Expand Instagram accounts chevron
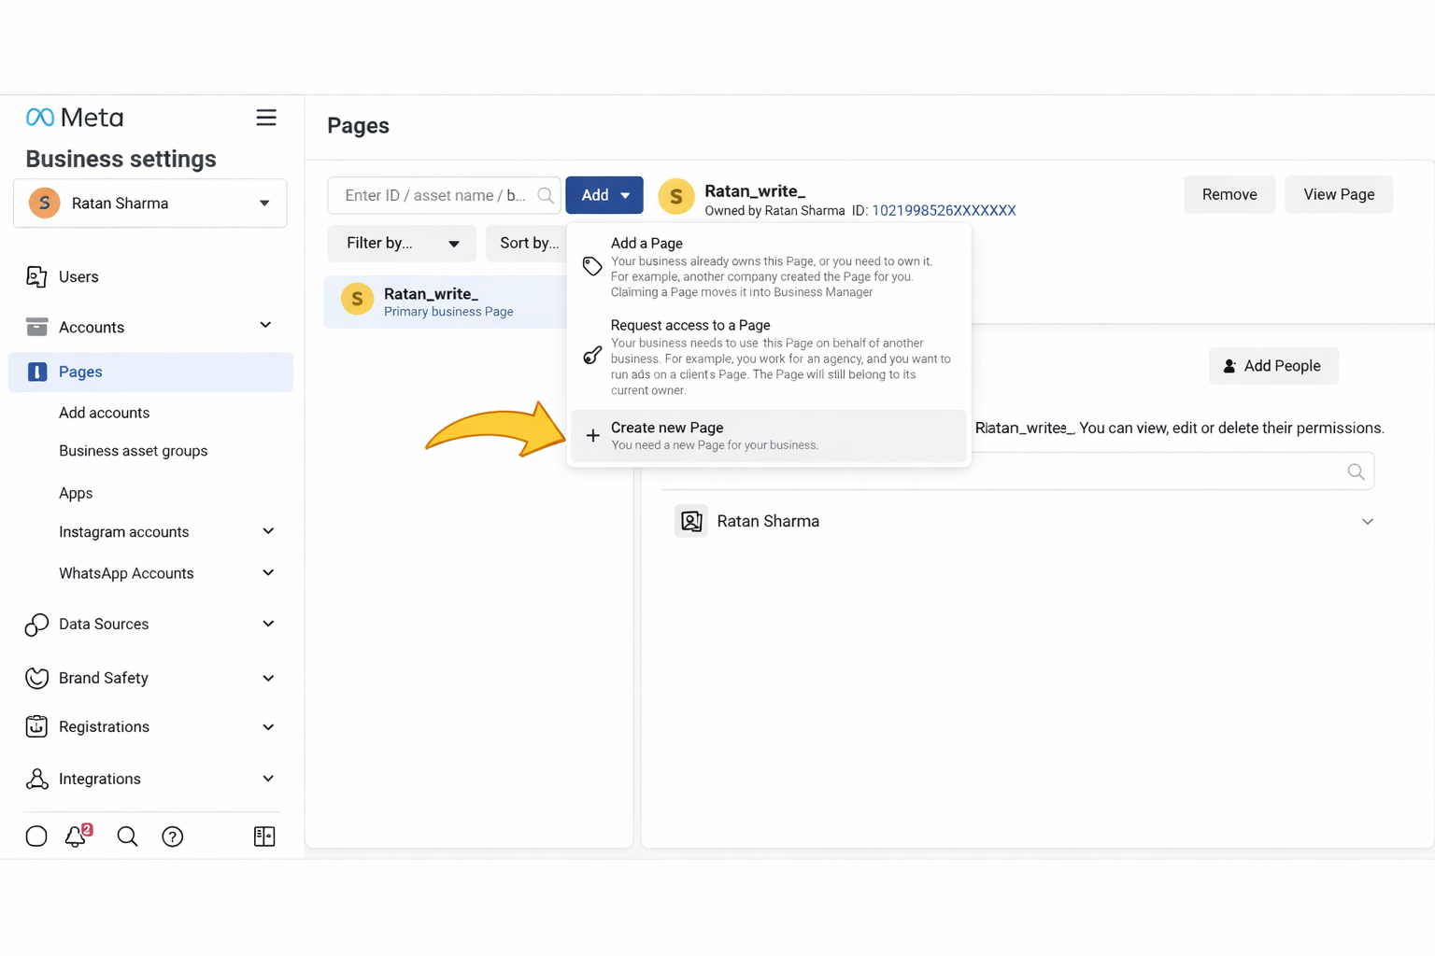The width and height of the screenshot is (1435, 956). tap(268, 531)
